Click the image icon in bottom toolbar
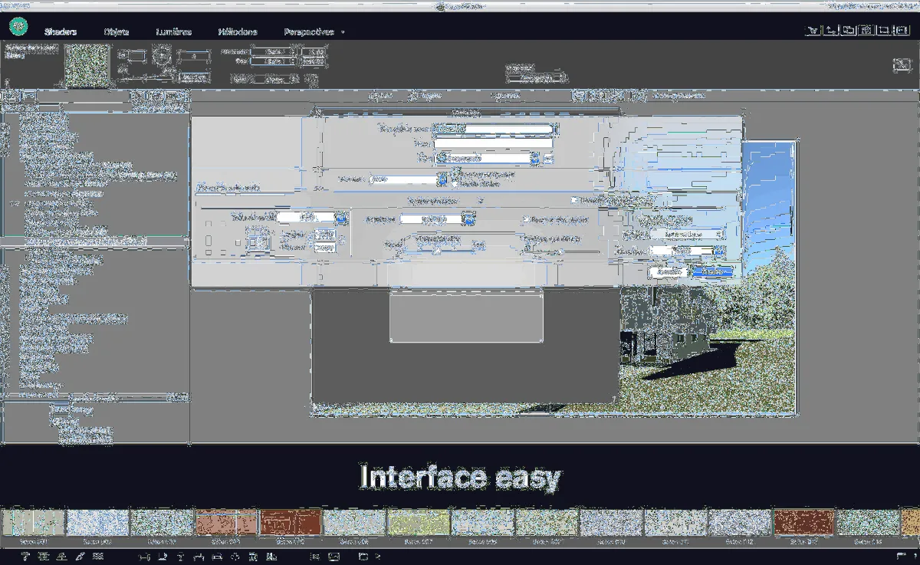The width and height of the screenshot is (920, 565). point(333,556)
